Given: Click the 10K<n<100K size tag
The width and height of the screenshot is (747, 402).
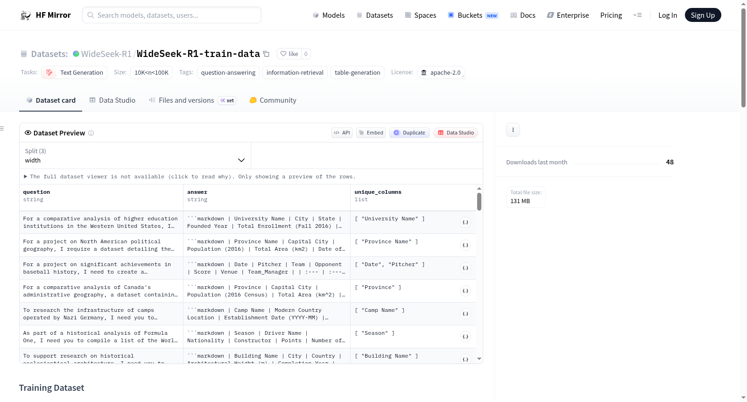Looking at the screenshot, I should coord(152,72).
